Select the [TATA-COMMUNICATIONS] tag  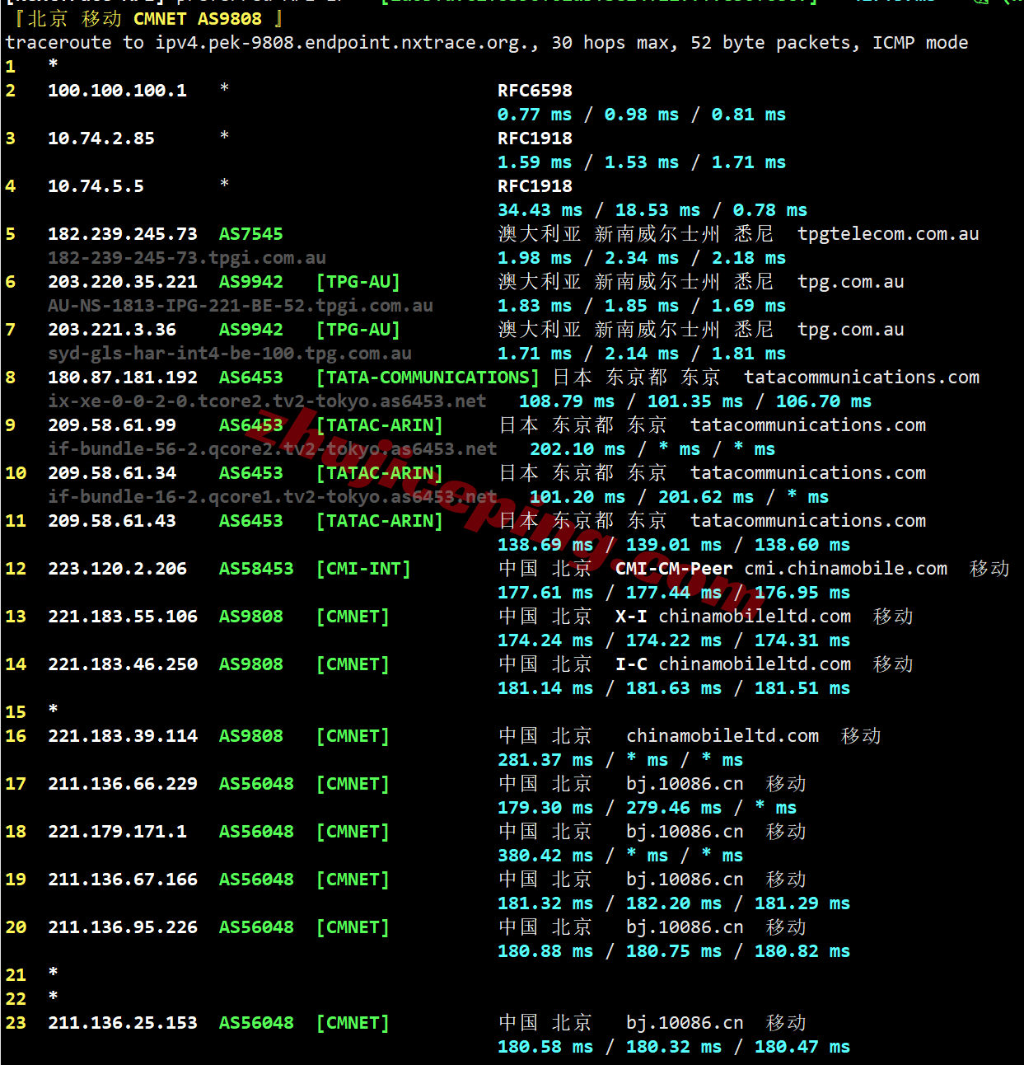(x=428, y=378)
